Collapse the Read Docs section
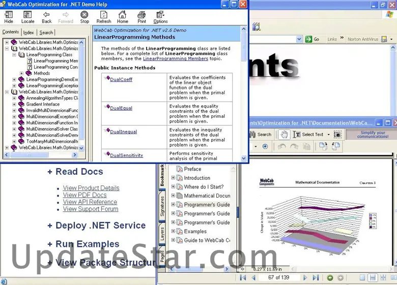This screenshot has width=397, height=285. (75, 172)
